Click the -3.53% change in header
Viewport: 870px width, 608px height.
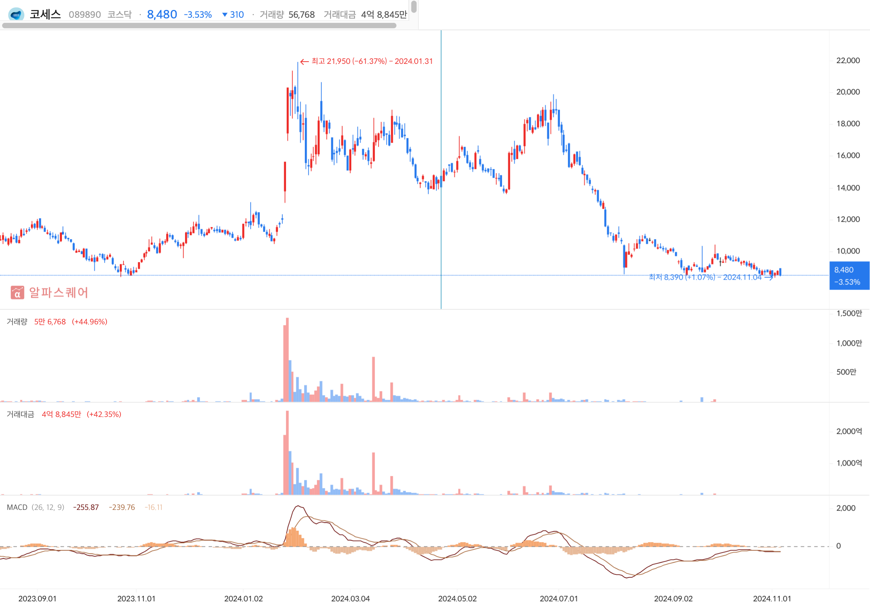point(198,15)
